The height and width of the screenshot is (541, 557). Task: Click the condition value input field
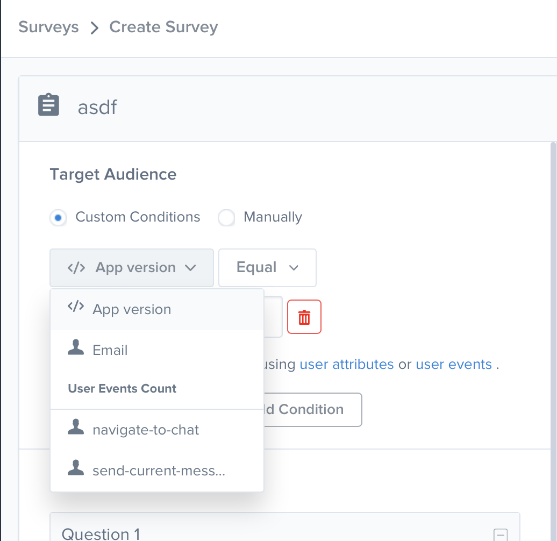(x=273, y=317)
